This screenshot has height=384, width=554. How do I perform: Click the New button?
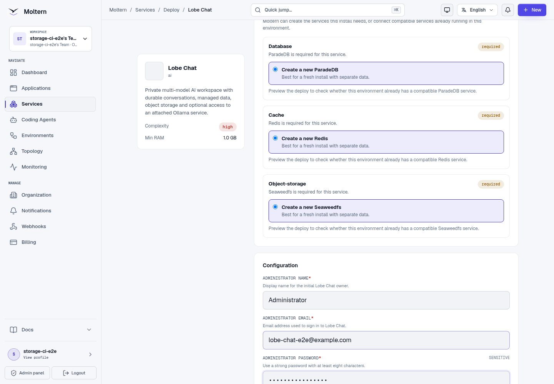532,10
